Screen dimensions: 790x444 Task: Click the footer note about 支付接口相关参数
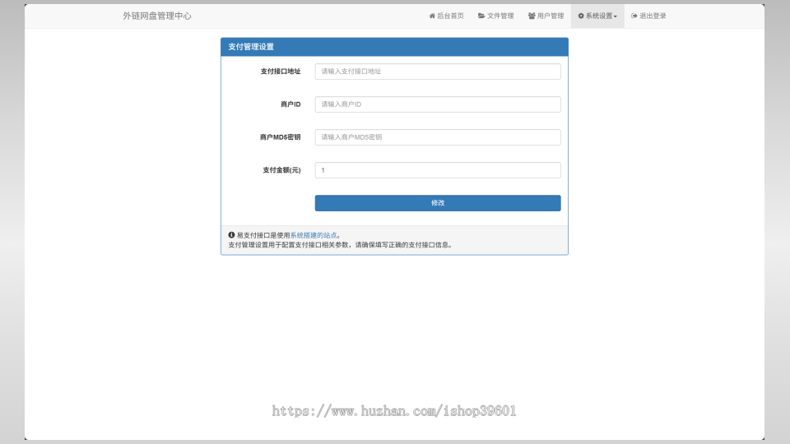point(341,245)
